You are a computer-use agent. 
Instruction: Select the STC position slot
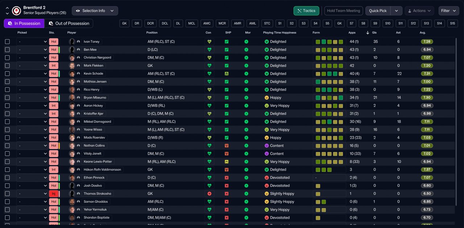267,23
